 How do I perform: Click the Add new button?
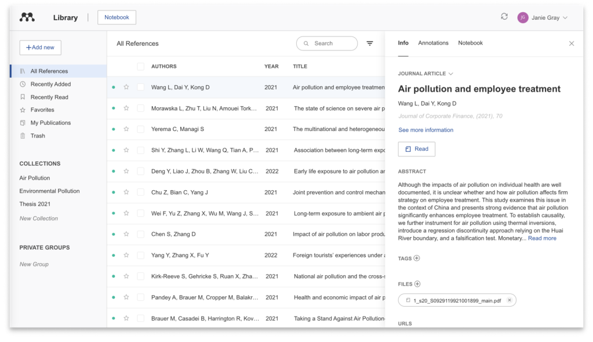coord(40,48)
